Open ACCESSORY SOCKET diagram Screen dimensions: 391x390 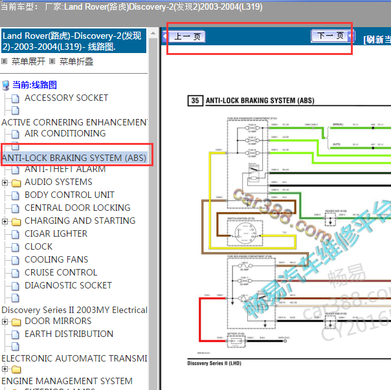(66, 98)
